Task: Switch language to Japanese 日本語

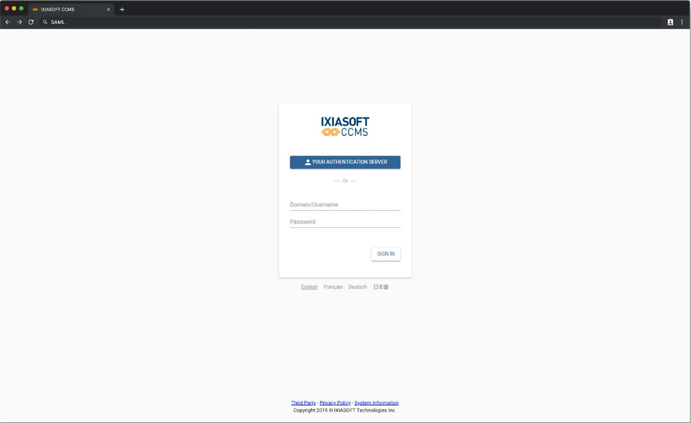Action: coord(381,287)
